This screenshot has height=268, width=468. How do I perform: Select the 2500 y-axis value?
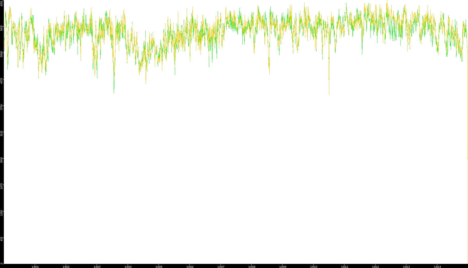2,160
